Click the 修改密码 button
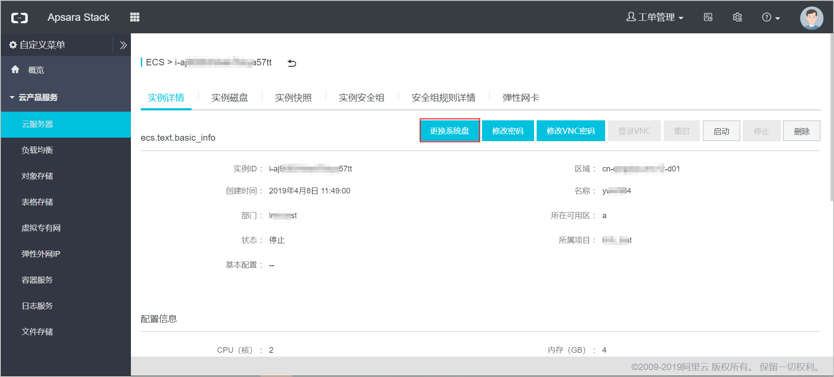The height and width of the screenshot is (377, 834). pos(508,131)
